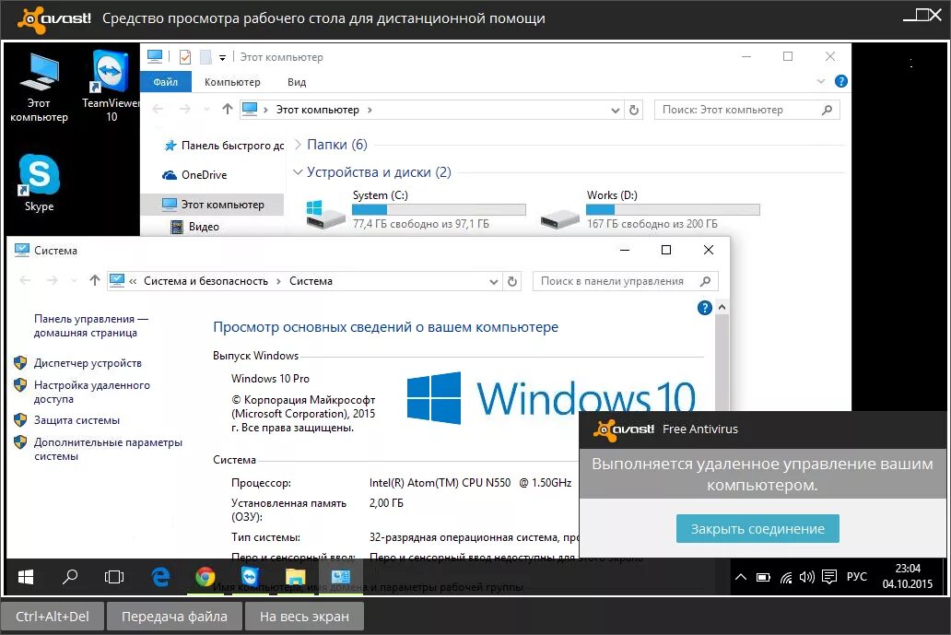Open the Файл menu in Explorer
Viewport: 951px width, 635px height.
tap(165, 81)
